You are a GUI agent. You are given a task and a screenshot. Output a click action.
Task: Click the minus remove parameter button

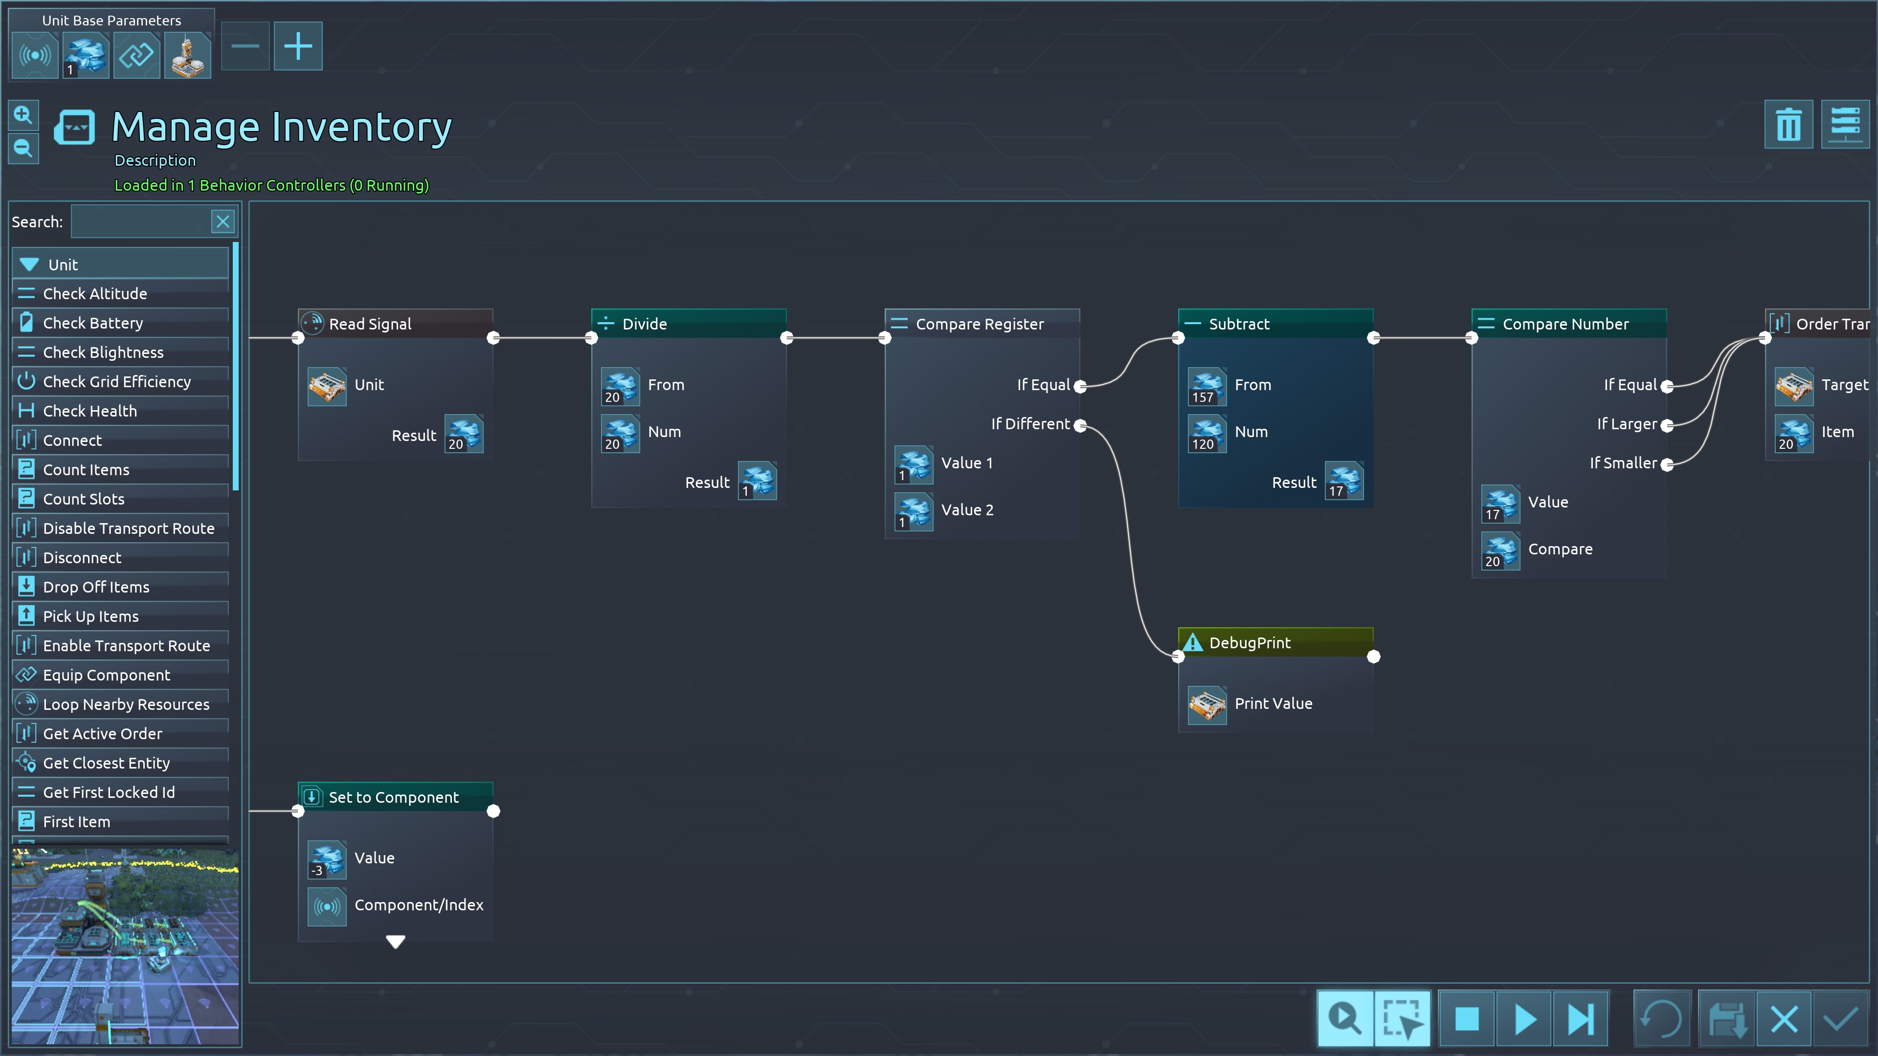(245, 46)
